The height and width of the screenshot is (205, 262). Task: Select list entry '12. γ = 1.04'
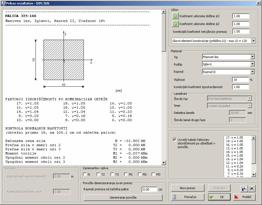tap(235, 163)
